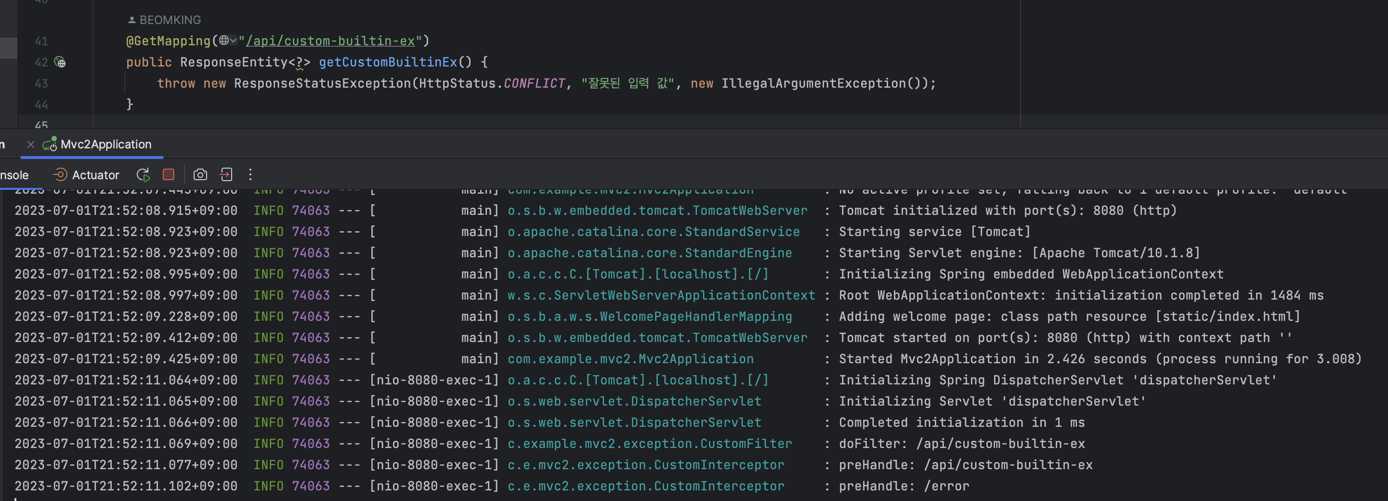Click w.s.c.ServletWebServerApplicationContext logger name
This screenshot has width=1388, height=501.
click(661, 295)
